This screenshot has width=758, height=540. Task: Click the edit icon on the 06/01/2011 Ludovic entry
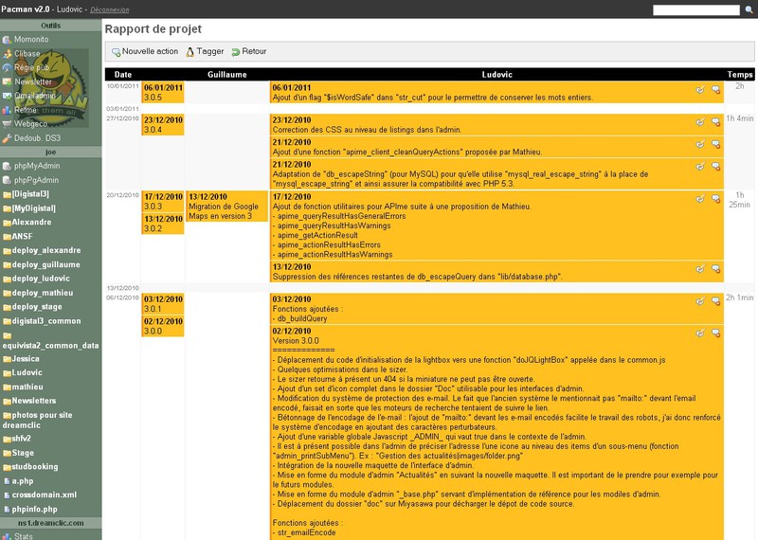click(x=700, y=89)
